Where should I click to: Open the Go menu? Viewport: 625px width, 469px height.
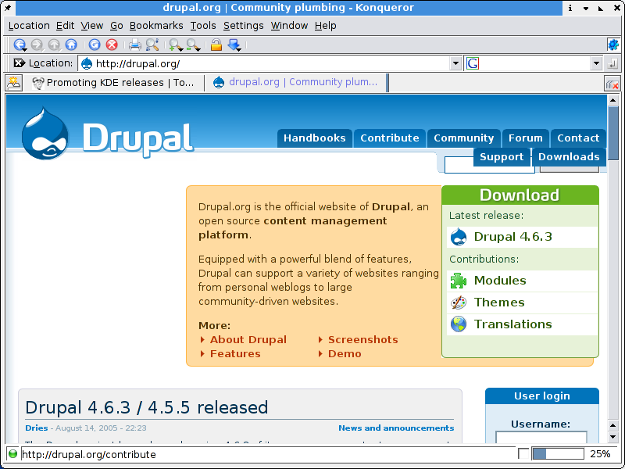(116, 26)
